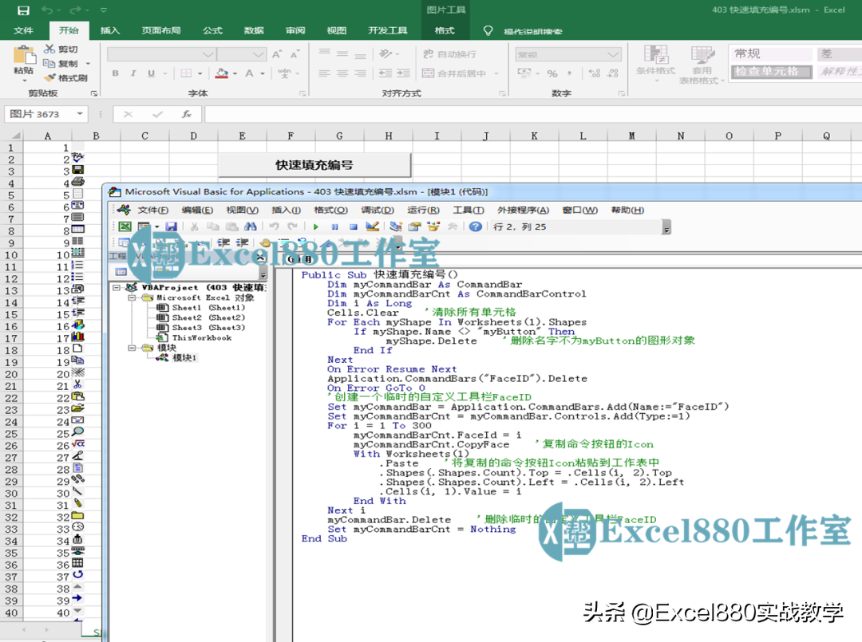Screen dimensions: 862x642
Task: Open the Name Box dropdown arrow
Action: click(81, 114)
